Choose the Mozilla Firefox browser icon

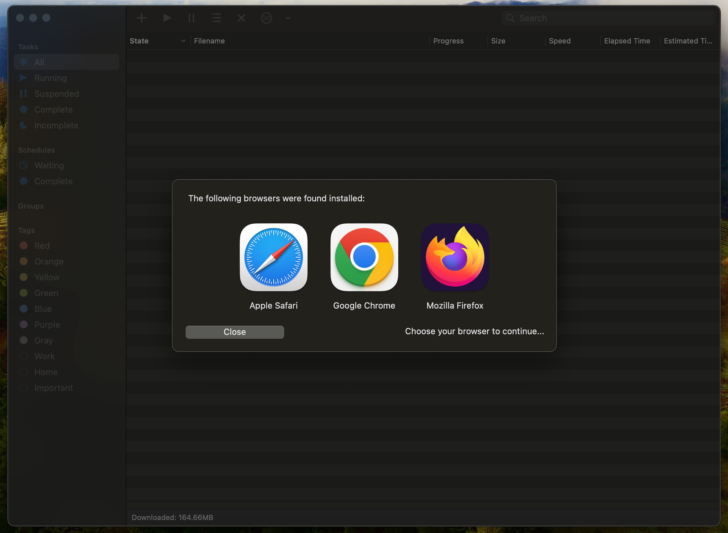tap(455, 257)
